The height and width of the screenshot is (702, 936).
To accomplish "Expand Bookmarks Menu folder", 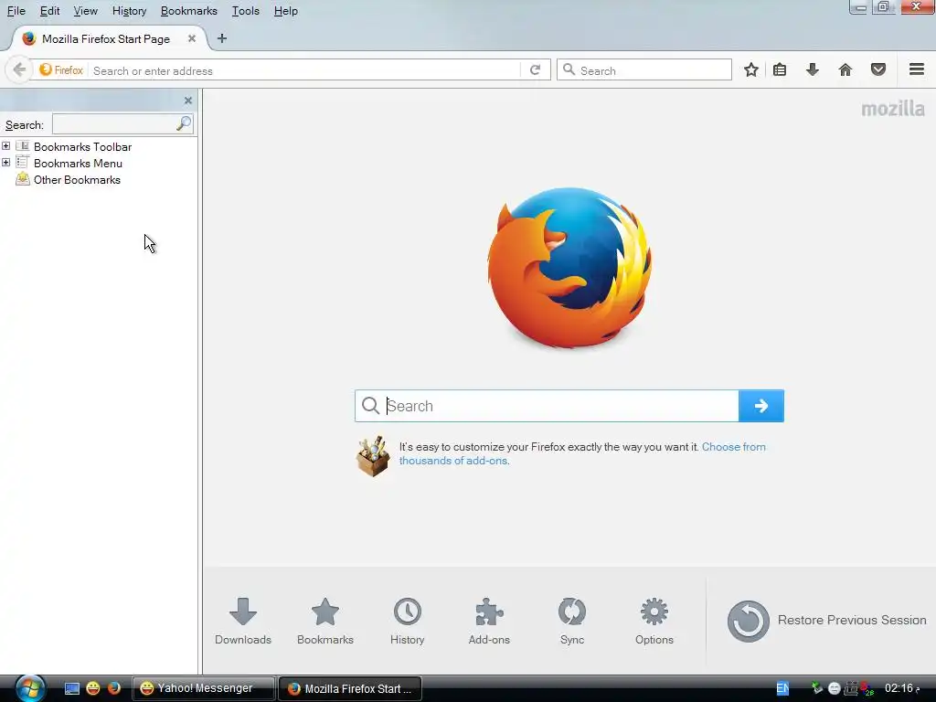I will click(6, 163).
